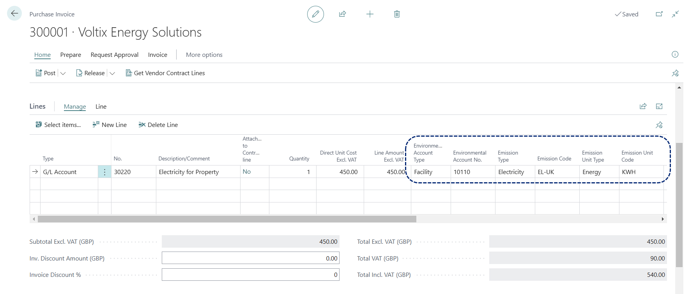Click the 'Description/Comment' column header
The width and height of the screenshot is (690, 294).
point(184,158)
